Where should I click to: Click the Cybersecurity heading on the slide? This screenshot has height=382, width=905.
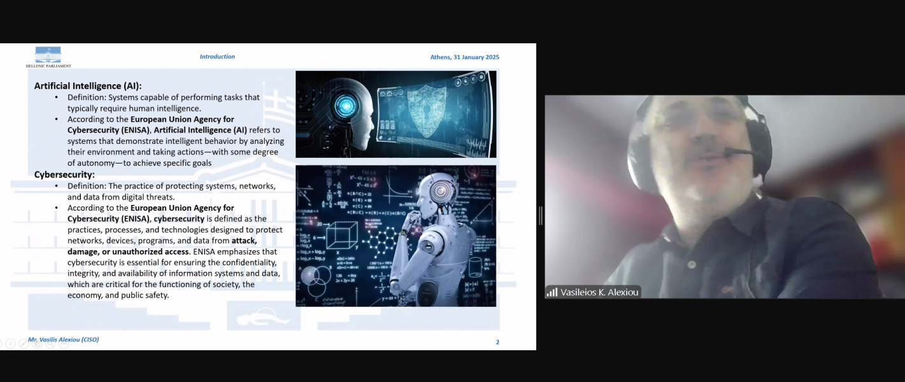pos(64,174)
